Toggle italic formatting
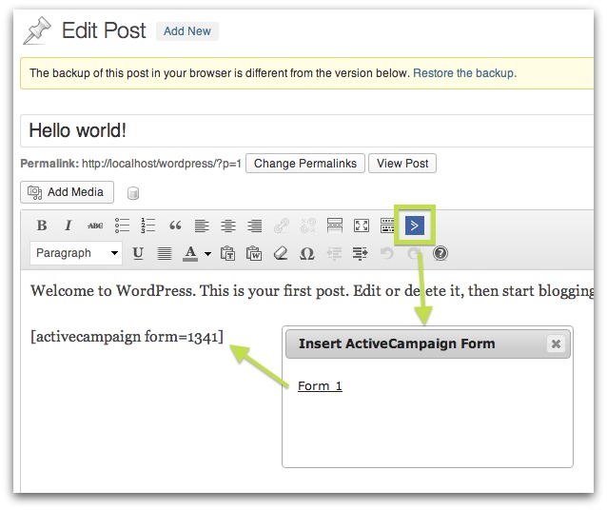The width and height of the screenshot is (607, 510). [x=69, y=226]
